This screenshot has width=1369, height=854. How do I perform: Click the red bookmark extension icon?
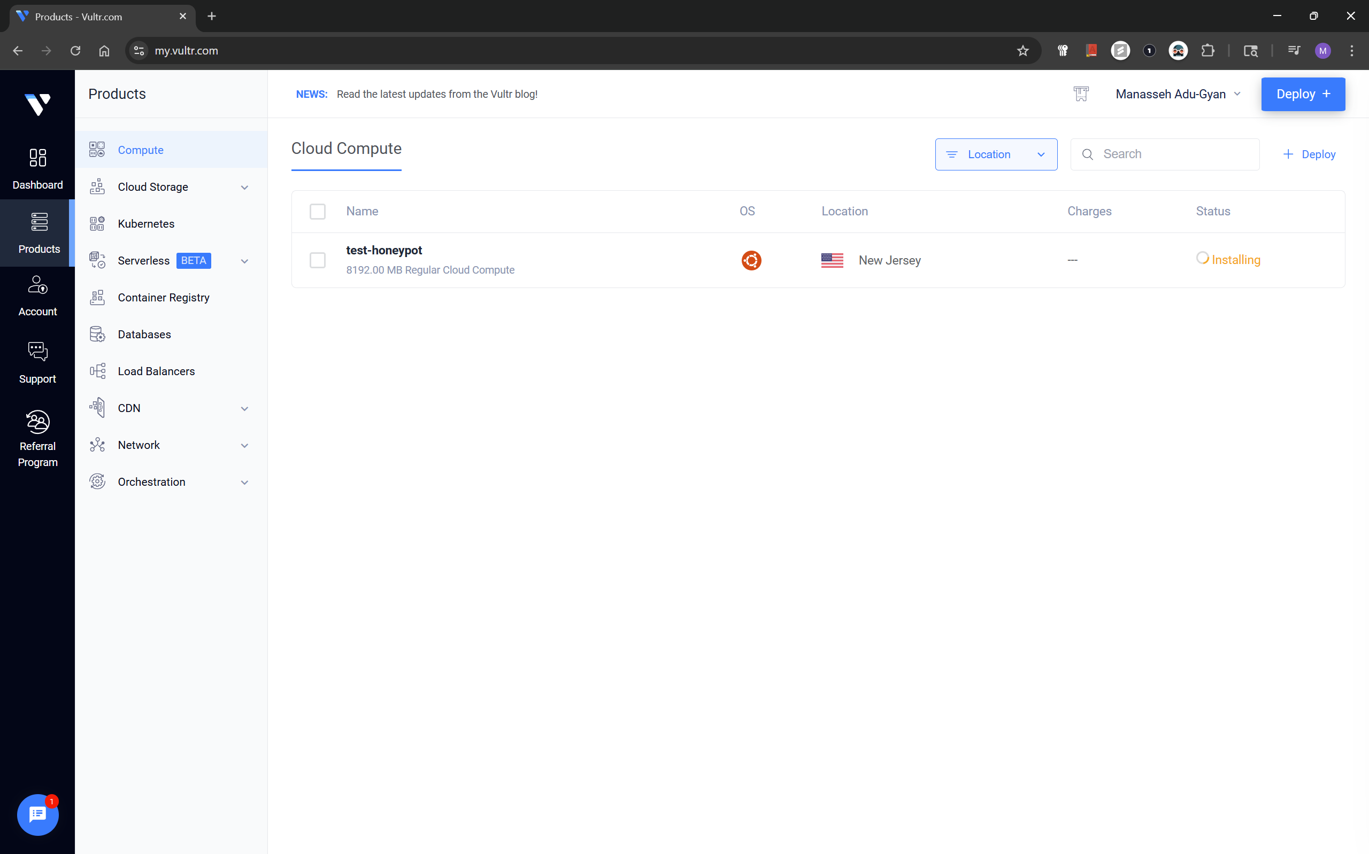point(1091,51)
